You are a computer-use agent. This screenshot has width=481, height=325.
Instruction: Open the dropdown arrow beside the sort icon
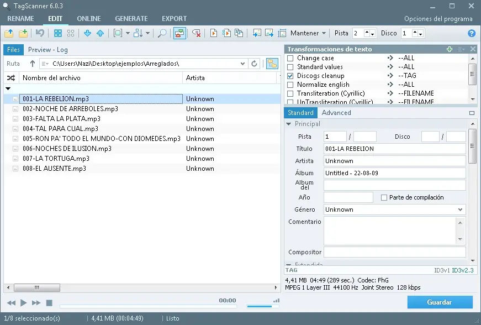tap(147, 33)
